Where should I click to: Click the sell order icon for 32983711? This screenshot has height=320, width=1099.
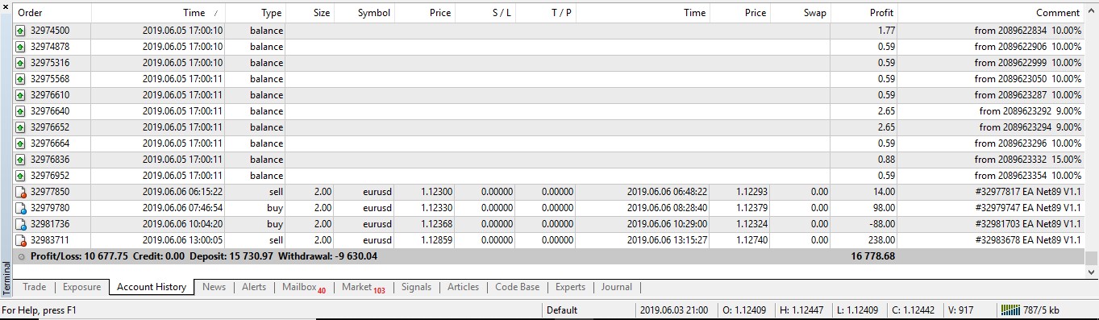(21, 240)
